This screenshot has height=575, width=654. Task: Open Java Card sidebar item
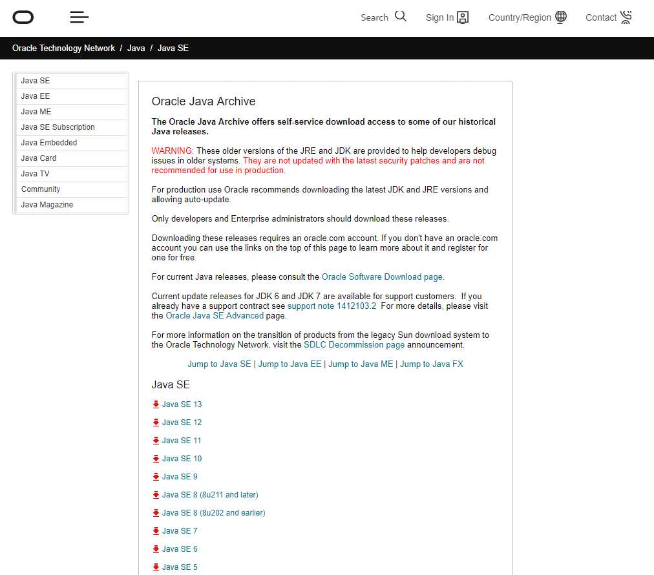71,158
